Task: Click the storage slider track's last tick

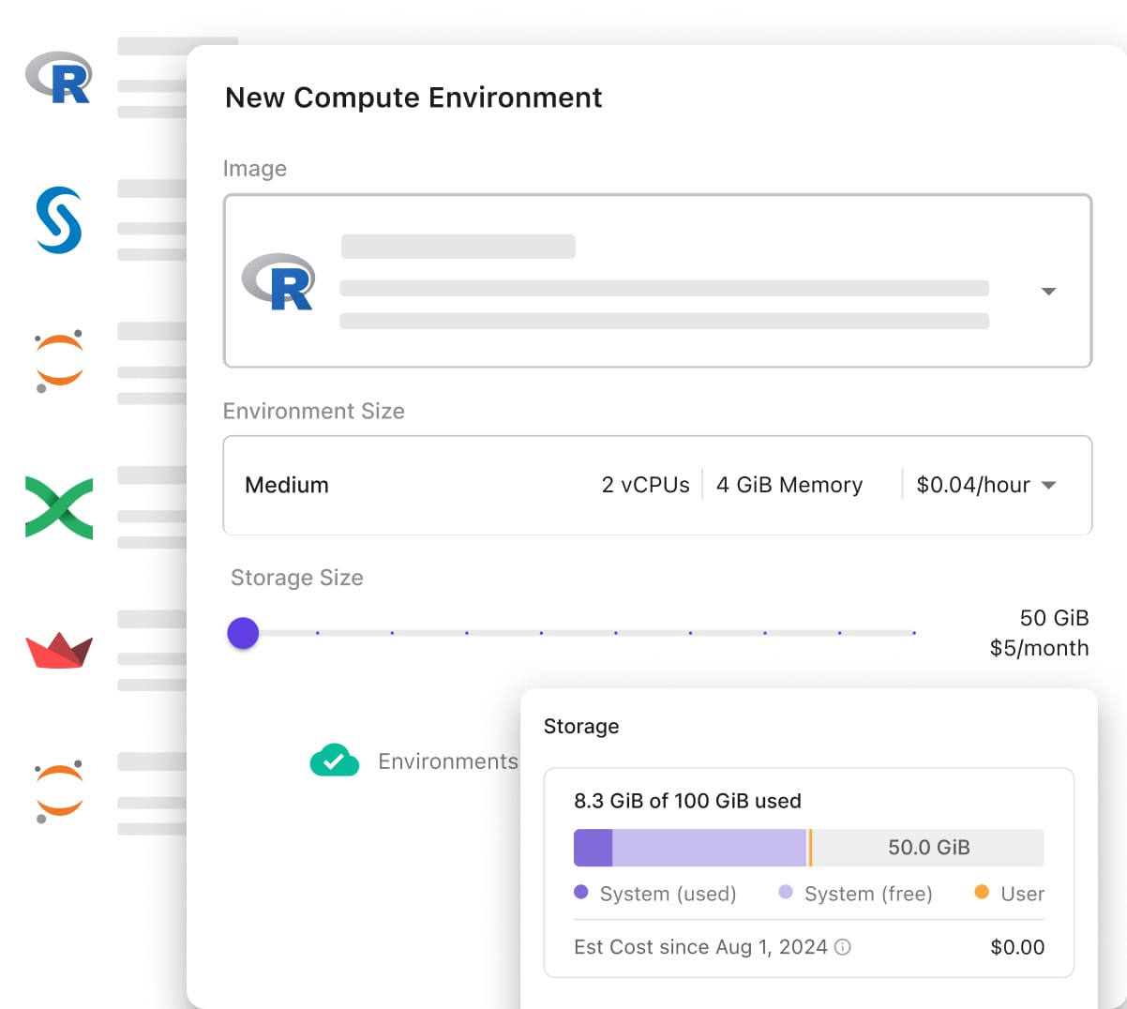Action: (x=914, y=633)
